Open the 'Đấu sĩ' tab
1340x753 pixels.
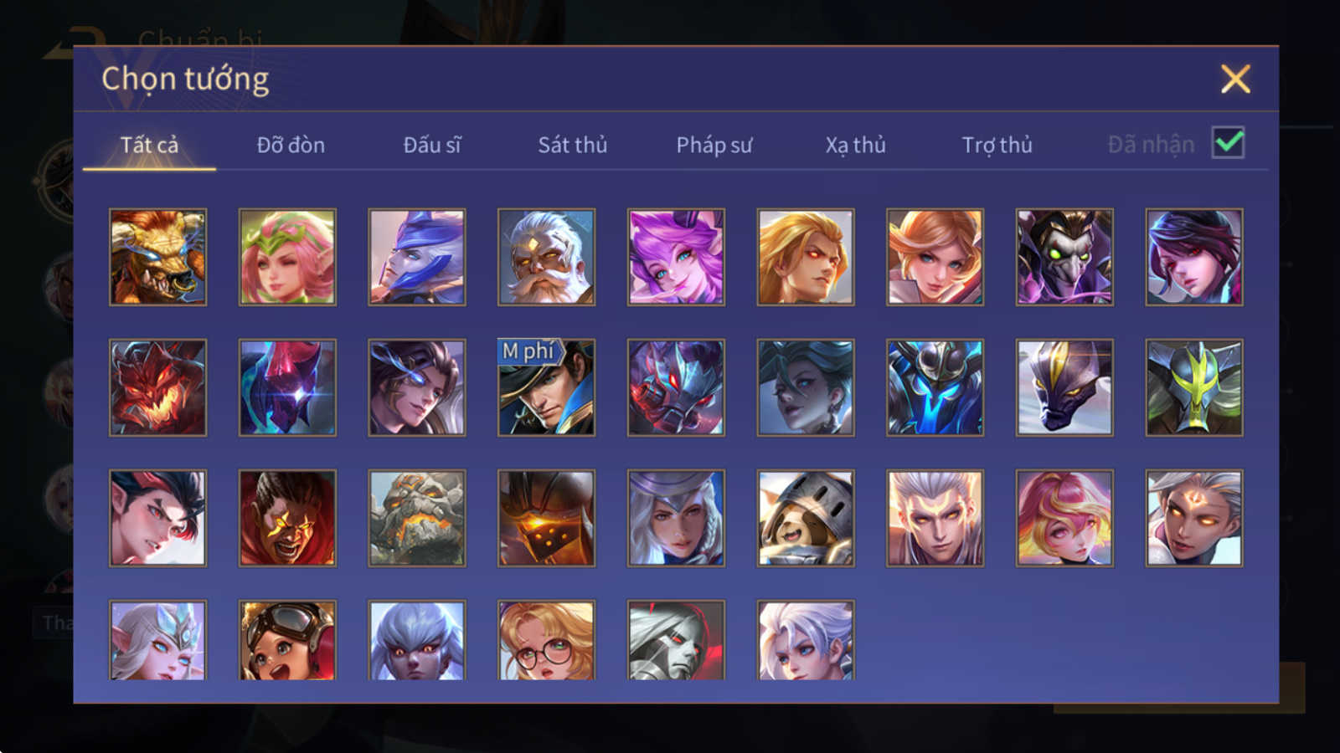432,145
